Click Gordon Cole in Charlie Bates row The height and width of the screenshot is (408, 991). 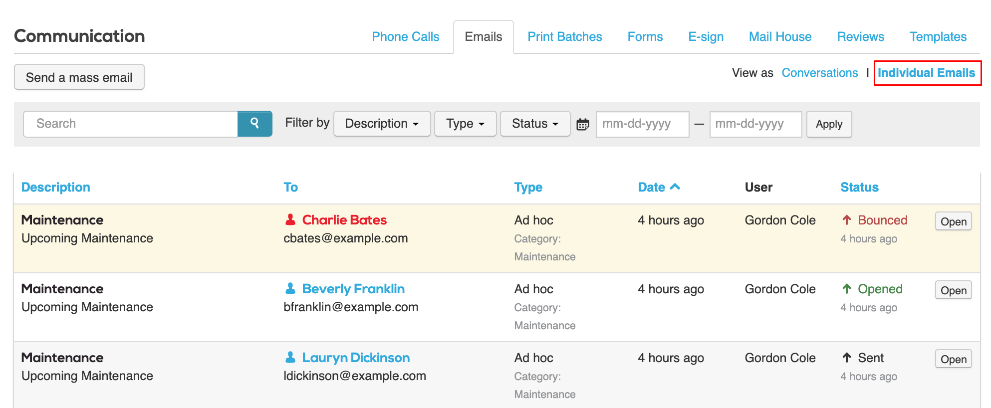coord(780,220)
